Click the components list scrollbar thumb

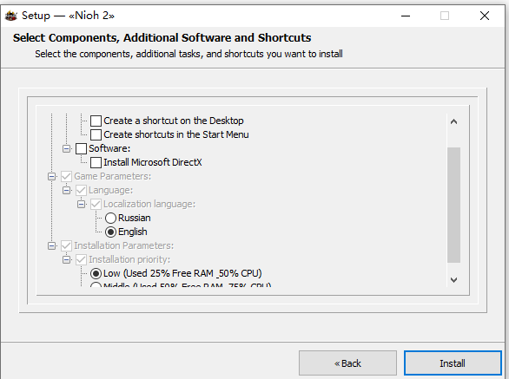coord(453,205)
